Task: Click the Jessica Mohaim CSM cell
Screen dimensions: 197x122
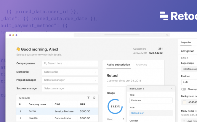Action: click(64, 111)
